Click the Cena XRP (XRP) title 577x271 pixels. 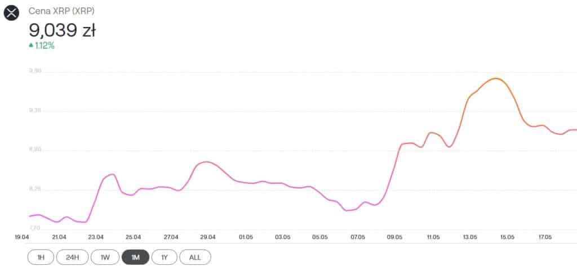61,11
